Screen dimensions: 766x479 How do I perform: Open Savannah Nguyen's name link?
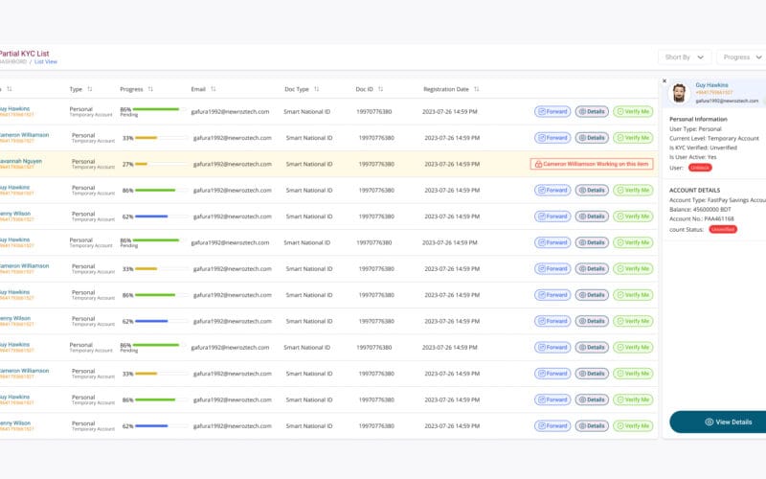point(23,160)
